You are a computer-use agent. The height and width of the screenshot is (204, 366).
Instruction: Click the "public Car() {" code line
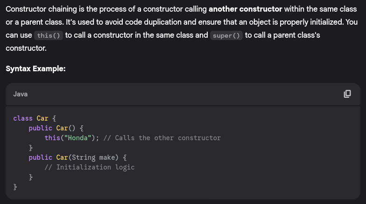[56, 128]
